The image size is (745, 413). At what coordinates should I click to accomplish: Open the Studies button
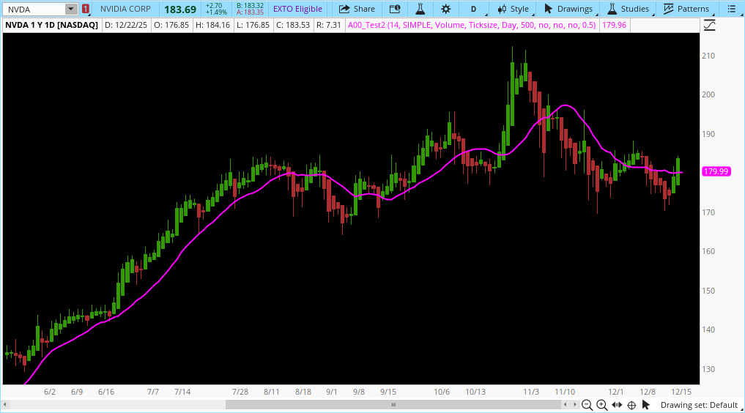629,9
